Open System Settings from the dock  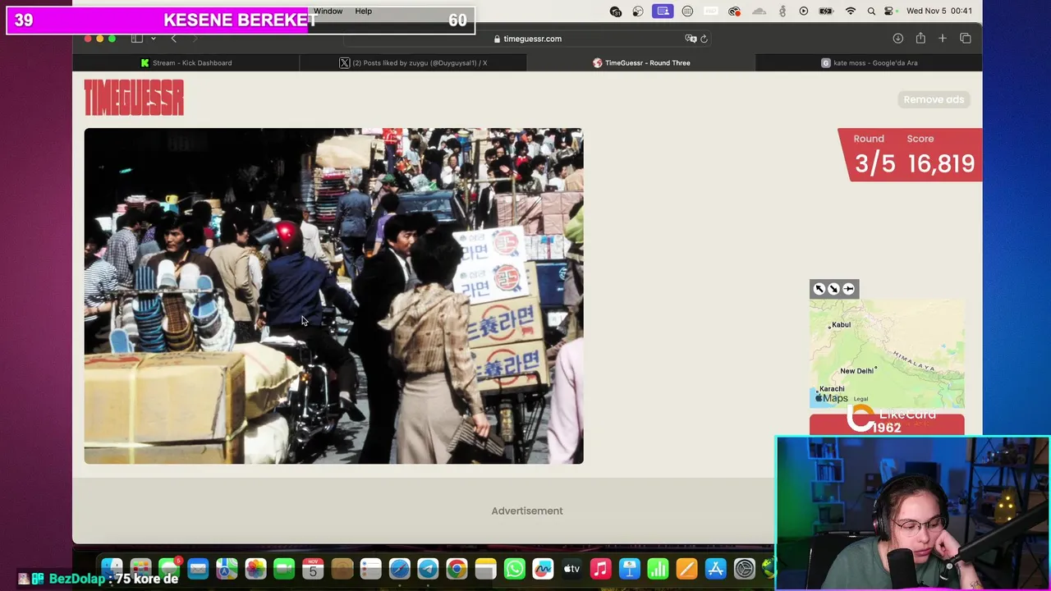[x=744, y=568]
